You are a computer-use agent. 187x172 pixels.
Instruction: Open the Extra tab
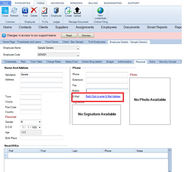coord(152,62)
